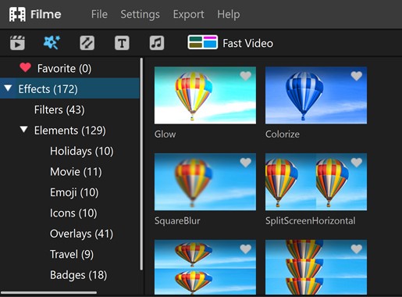The width and height of the screenshot is (402, 297).
Task: Select the Overlays (41) category
Action: (81, 234)
